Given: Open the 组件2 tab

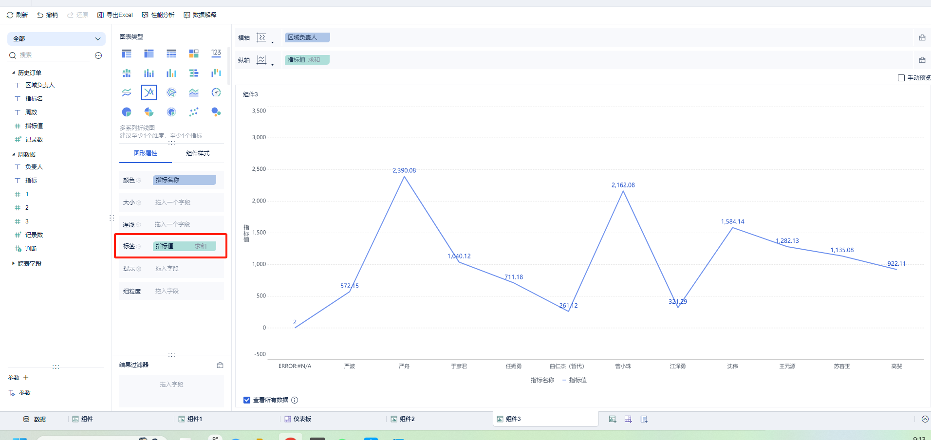Looking at the screenshot, I should click(402, 419).
